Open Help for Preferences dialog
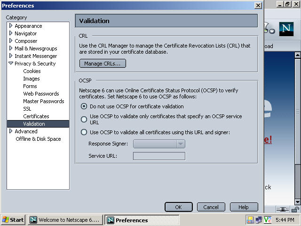The width and height of the screenshot is (301, 226). pyautogui.click(x=244, y=207)
